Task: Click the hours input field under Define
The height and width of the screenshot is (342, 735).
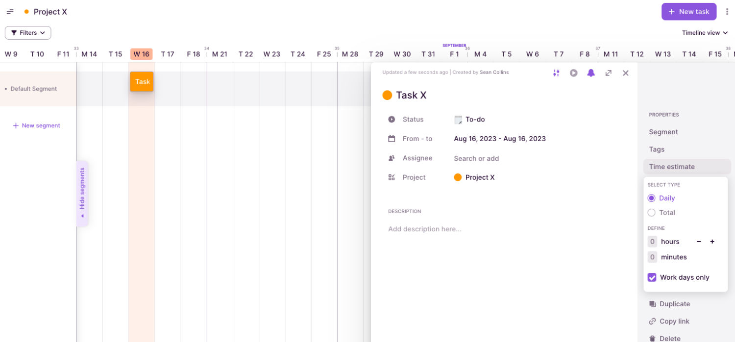Action: pyautogui.click(x=652, y=241)
